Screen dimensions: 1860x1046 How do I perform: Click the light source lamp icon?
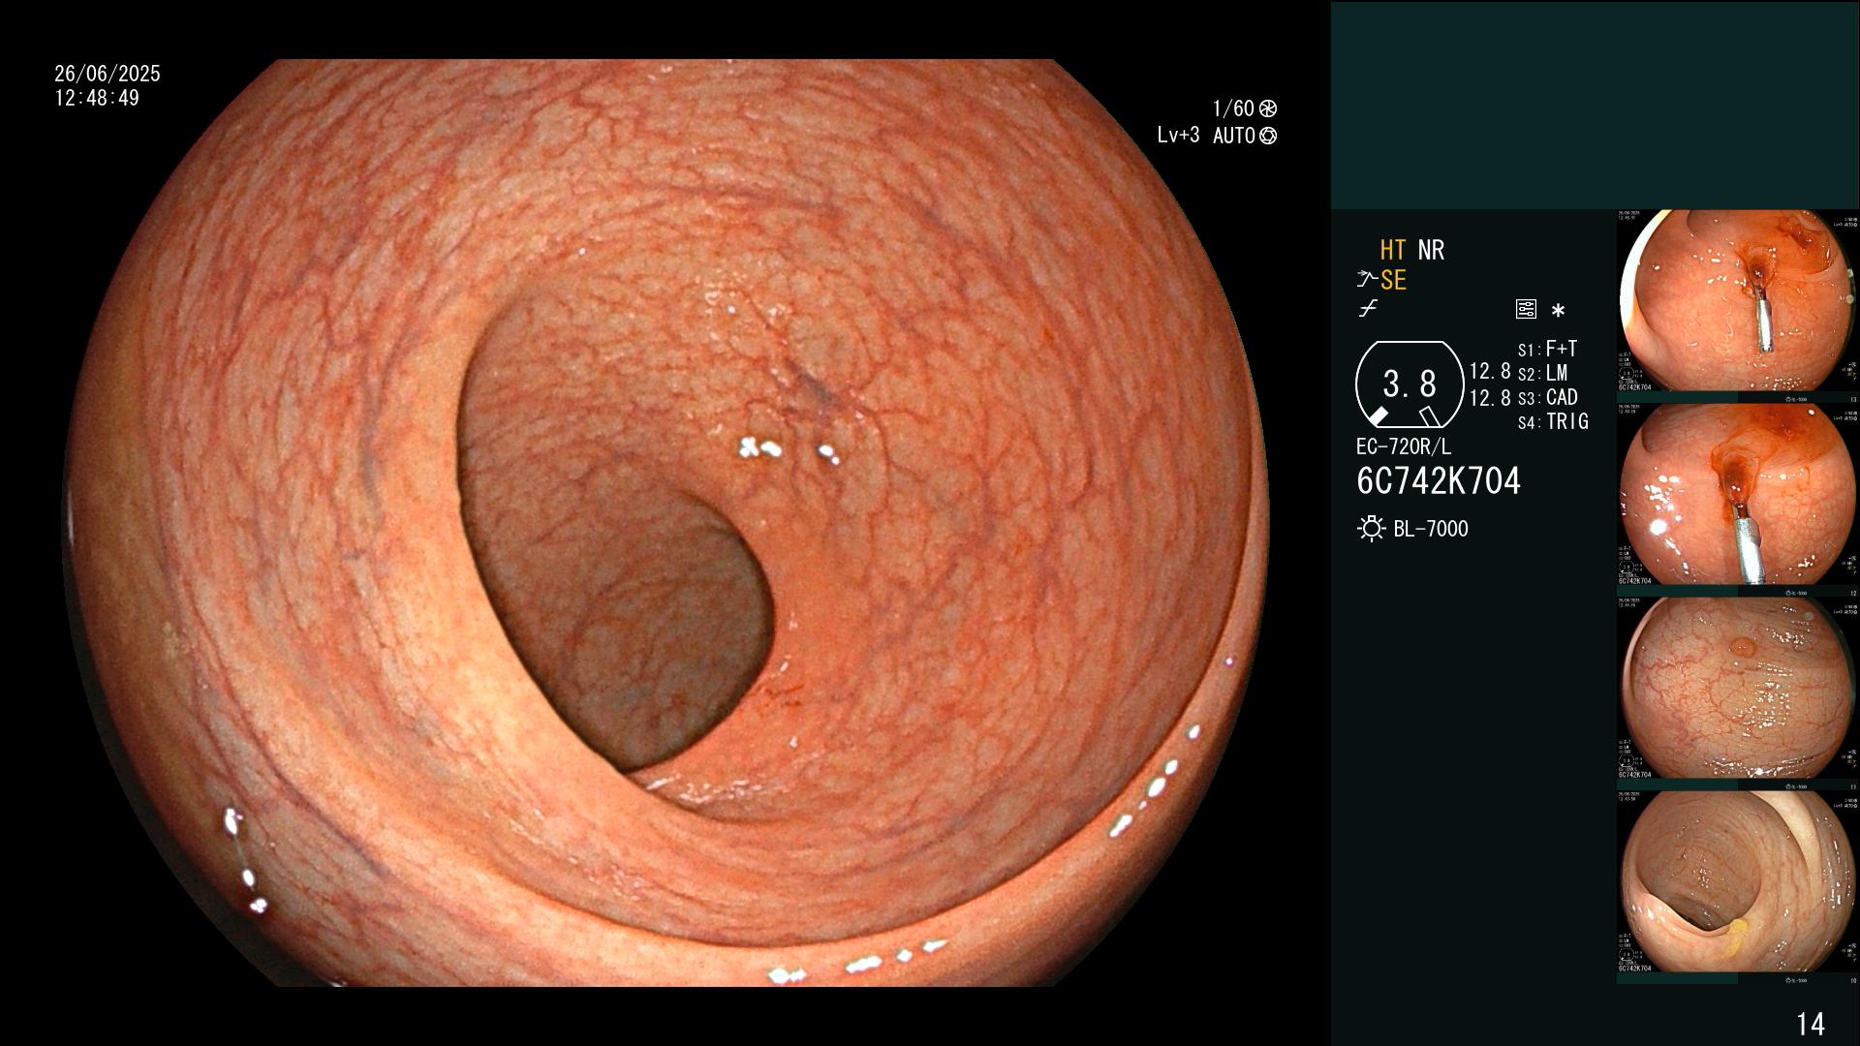click(x=1371, y=529)
